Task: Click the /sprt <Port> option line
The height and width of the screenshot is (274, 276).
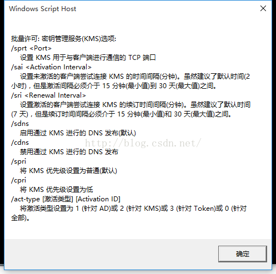Action: 31,48
